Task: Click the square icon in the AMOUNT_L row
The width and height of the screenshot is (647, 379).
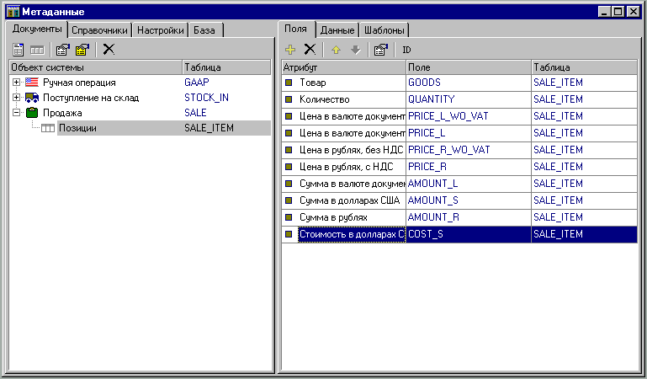Action: click(x=289, y=184)
